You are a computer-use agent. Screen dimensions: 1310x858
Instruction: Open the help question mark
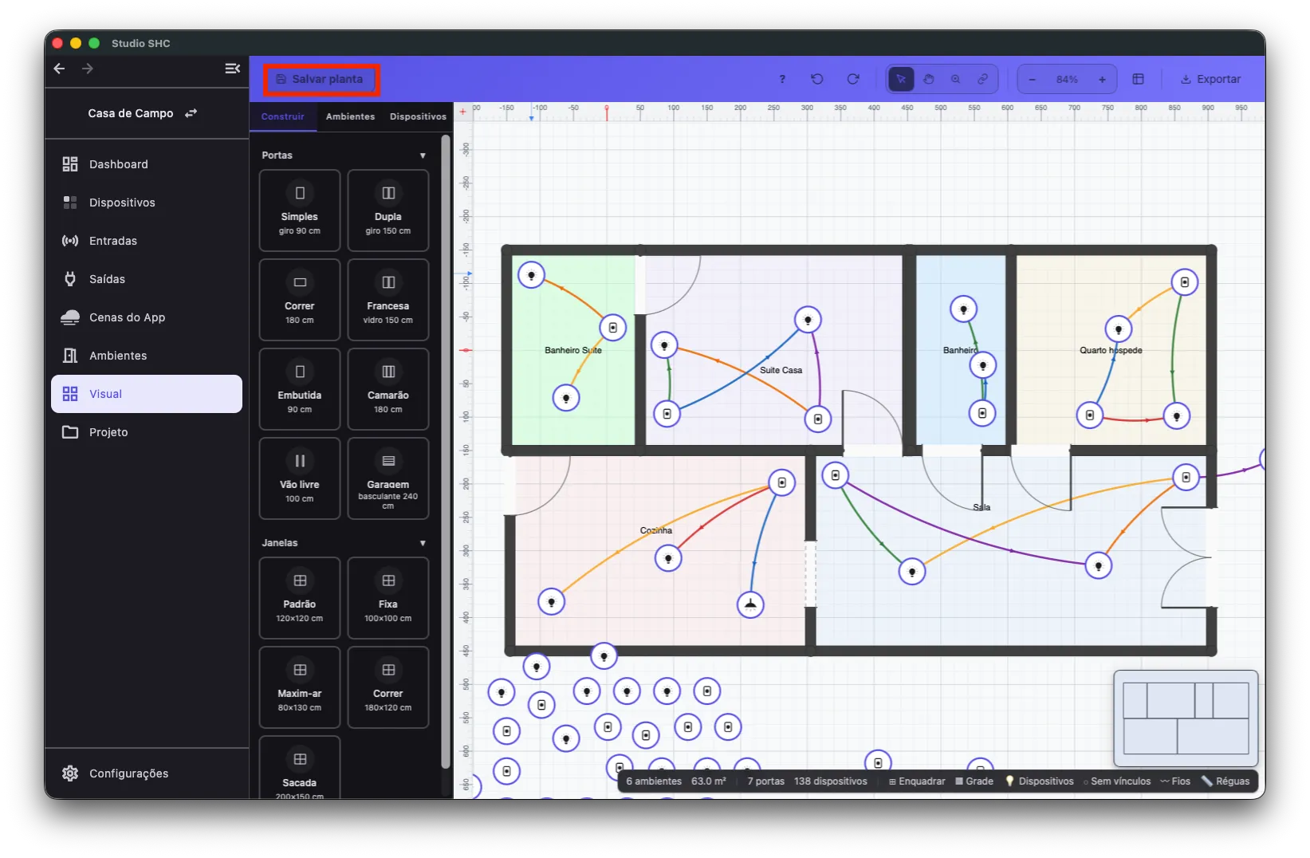point(782,79)
